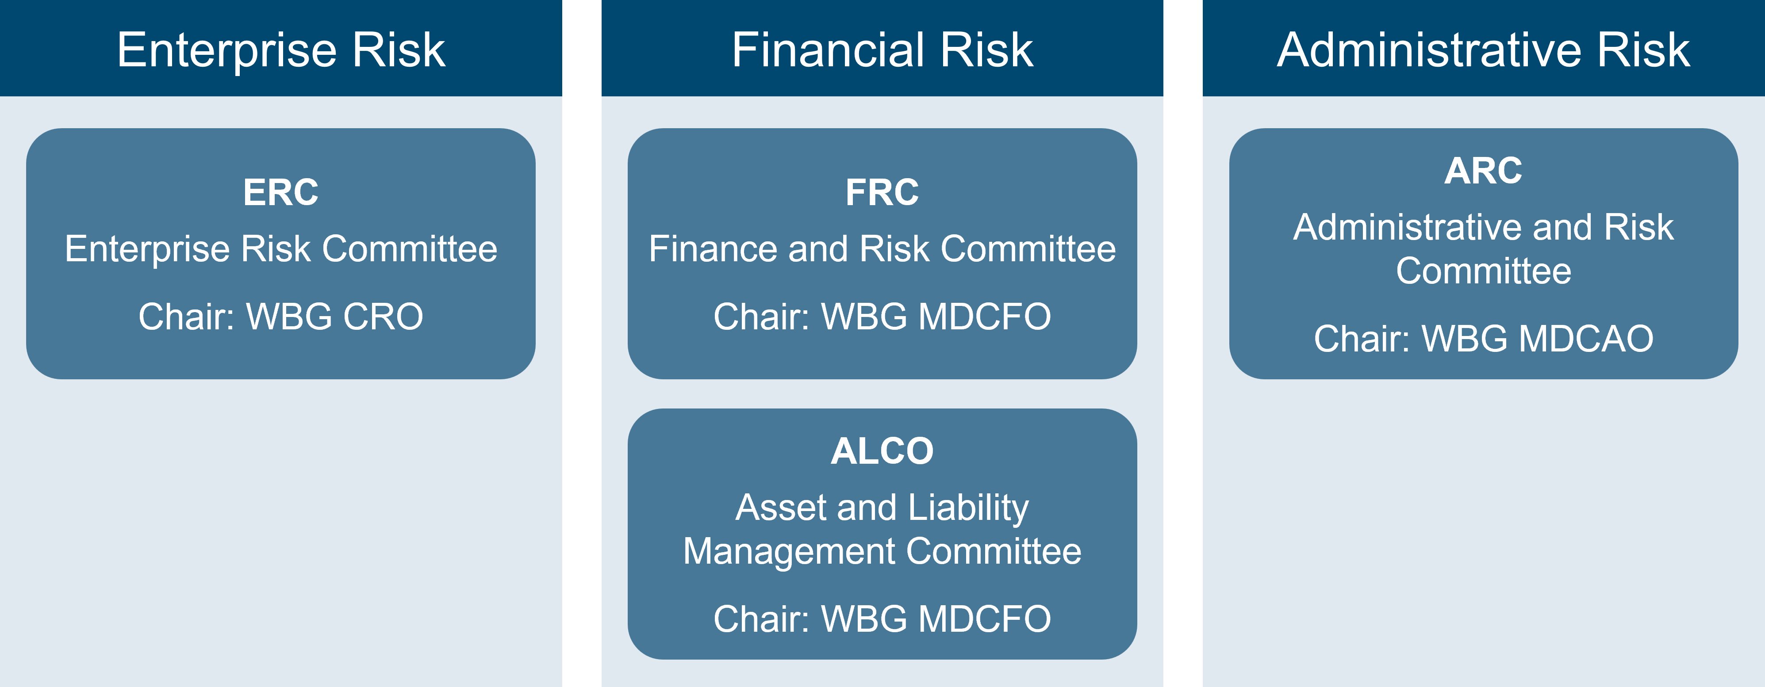
Task: Click "Chair: WBG CRO" label
Action: [x=281, y=317]
